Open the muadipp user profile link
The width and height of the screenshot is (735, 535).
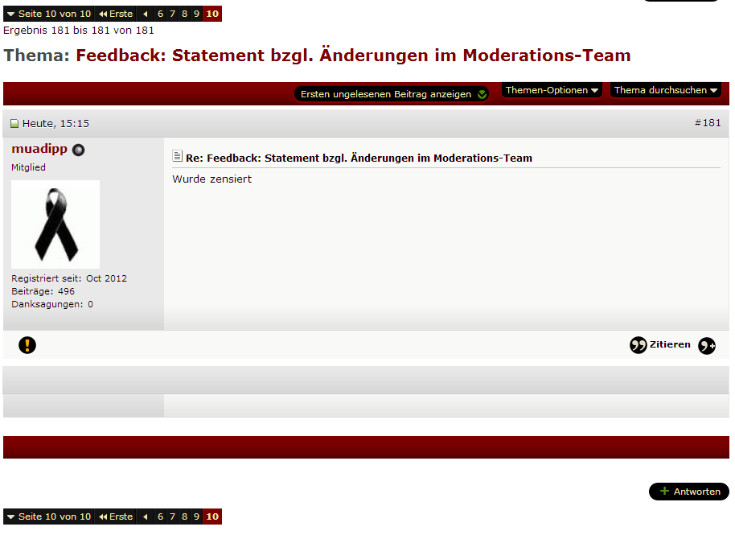tap(39, 149)
